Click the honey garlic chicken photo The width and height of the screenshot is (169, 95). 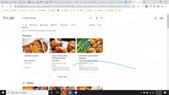coord(63,46)
